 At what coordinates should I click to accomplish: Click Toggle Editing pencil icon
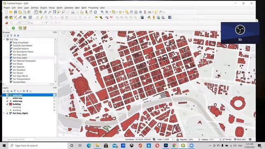41,17
